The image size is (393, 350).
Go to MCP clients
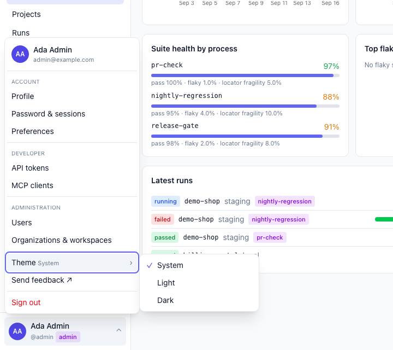tap(72, 185)
